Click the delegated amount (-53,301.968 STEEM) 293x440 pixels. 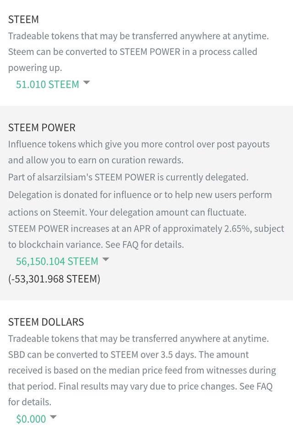pos(54,278)
